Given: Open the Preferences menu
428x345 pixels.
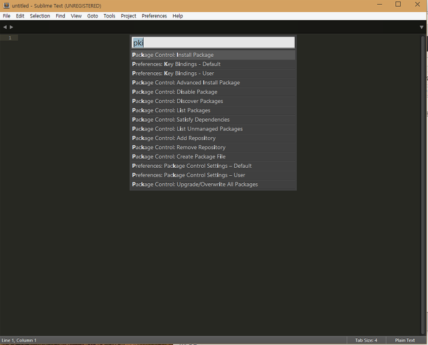Looking at the screenshot, I should (x=154, y=16).
